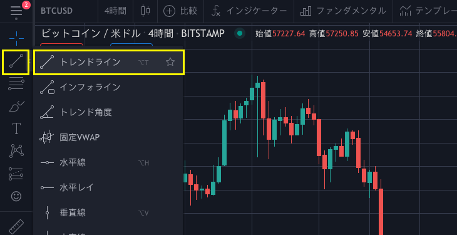Viewport: 457px width, 235px height.
Task: Open the 4時間 timeframe dropdown
Action: (x=115, y=11)
